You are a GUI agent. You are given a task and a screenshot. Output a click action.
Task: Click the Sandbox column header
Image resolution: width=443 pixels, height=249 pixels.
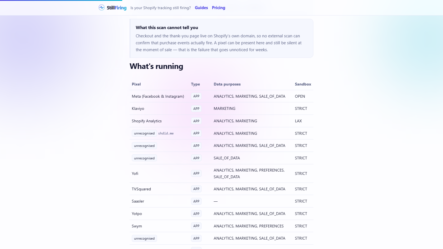tap(303, 84)
